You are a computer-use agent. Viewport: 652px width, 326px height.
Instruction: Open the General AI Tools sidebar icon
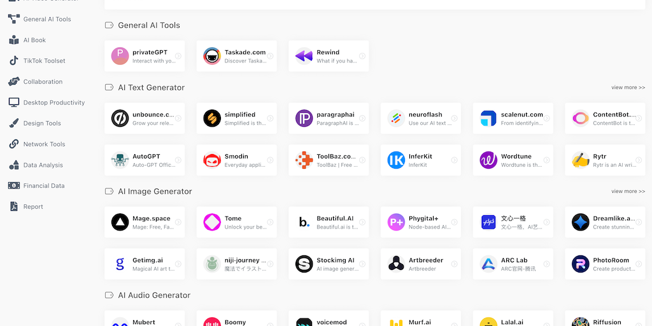14,18
